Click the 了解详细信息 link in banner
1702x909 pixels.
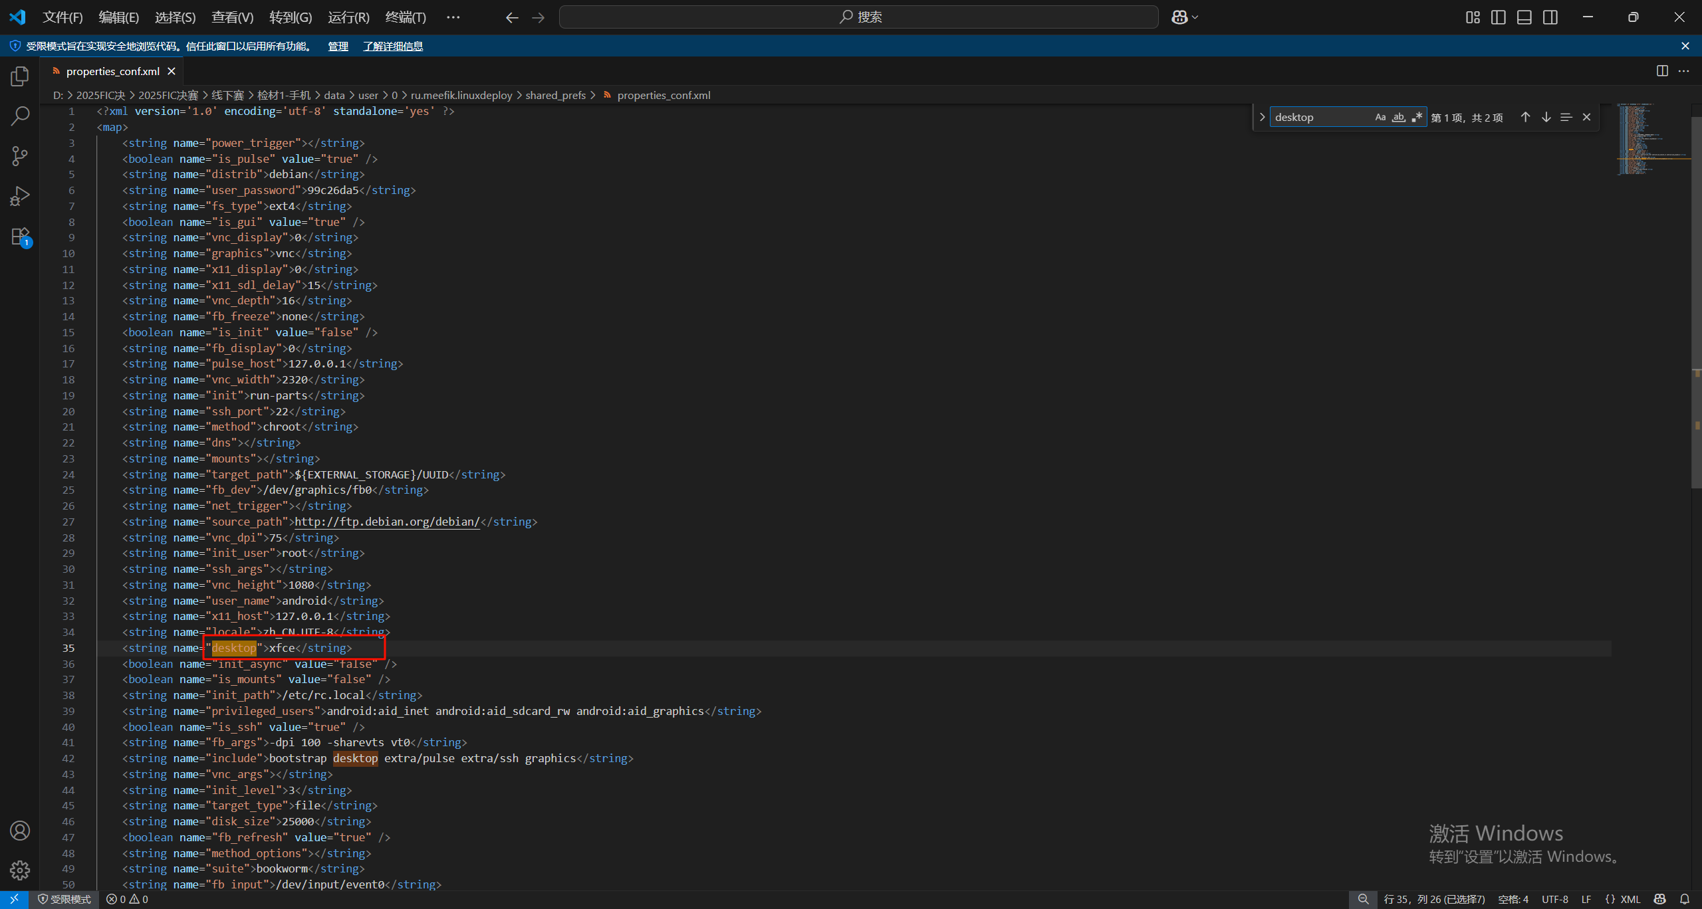tap(392, 46)
